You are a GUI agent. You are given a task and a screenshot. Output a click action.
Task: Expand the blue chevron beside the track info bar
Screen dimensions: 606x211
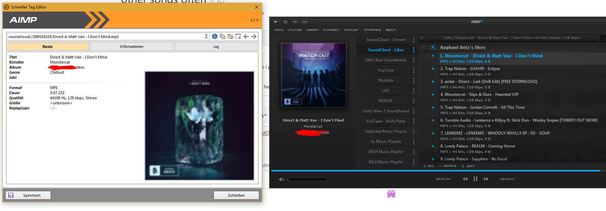(x=422, y=38)
